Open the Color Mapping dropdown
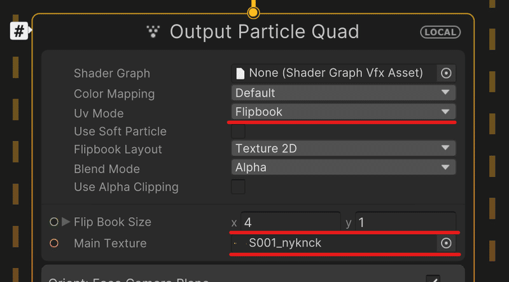Screen dimensions: 509x282 (343, 93)
